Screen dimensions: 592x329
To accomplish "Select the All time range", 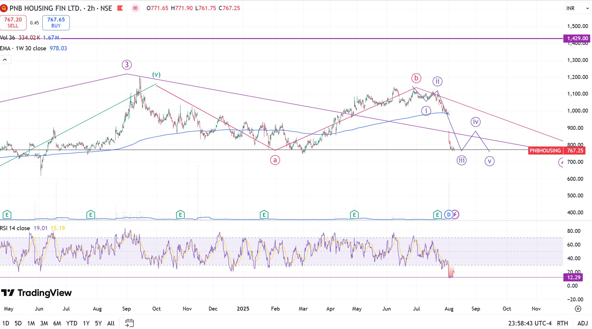I will pyautogui.click(x=111, y=323).
